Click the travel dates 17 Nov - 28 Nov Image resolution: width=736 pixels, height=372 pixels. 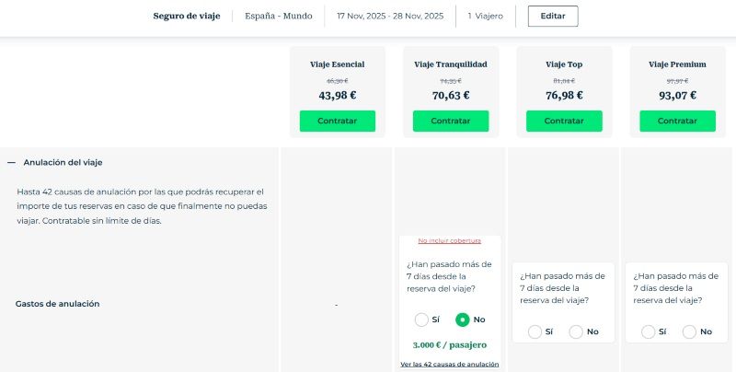pos(390,16)
